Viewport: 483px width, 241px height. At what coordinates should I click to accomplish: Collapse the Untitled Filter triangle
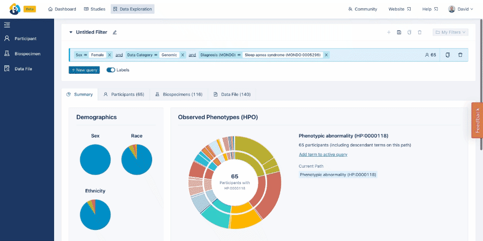71,32
